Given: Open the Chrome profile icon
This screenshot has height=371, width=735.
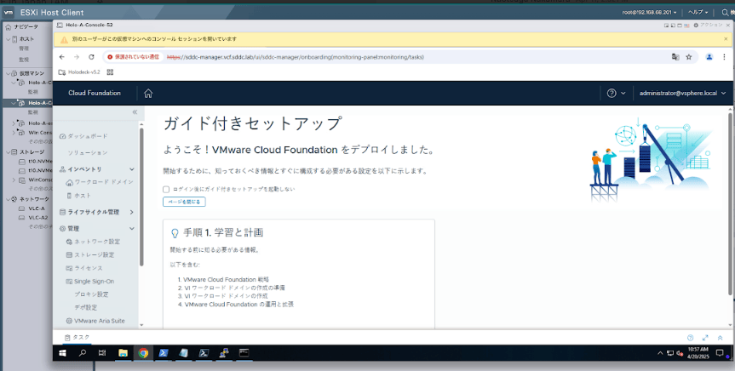Looking at the screenshot, I should pos(709,57).
